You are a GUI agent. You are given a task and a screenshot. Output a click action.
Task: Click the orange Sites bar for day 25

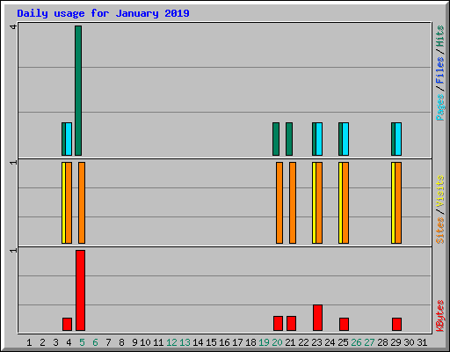(x=345, y=202)
